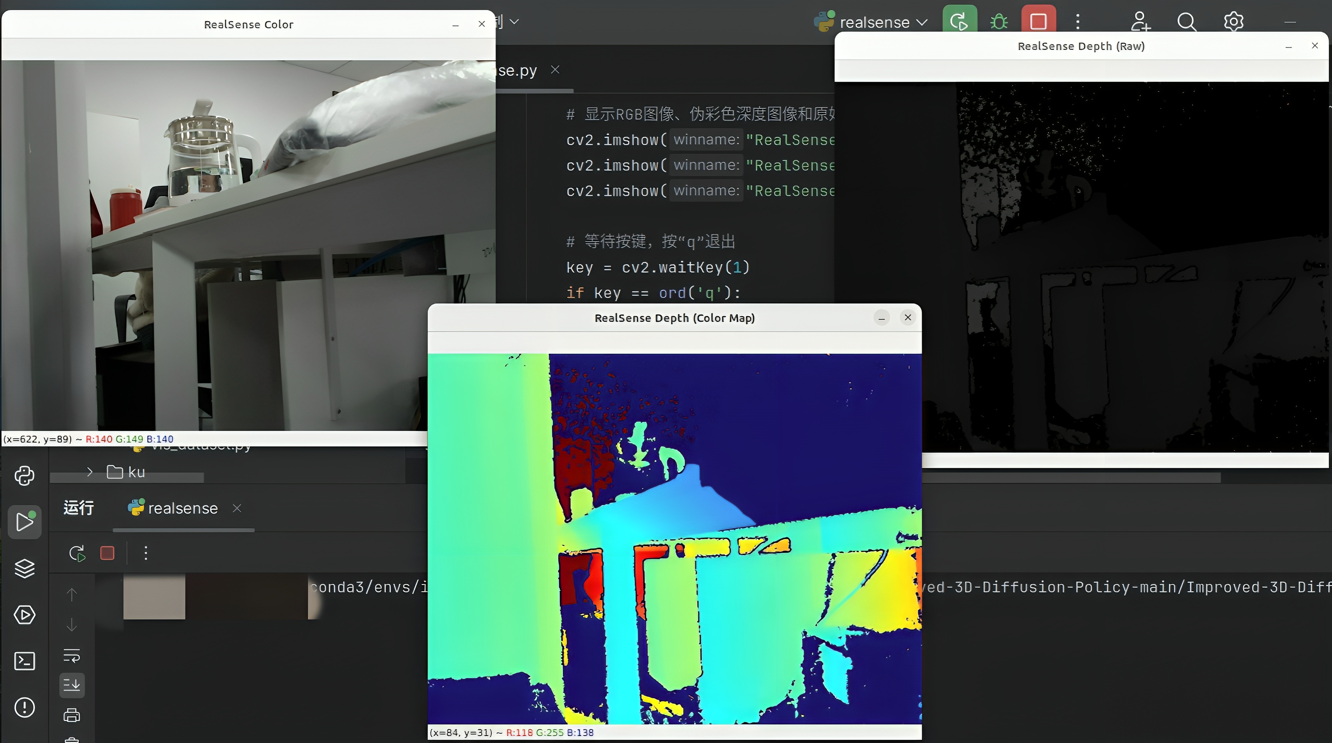Toggle the Run tool window button
The image size is (1332, 743).
(24, 522)
